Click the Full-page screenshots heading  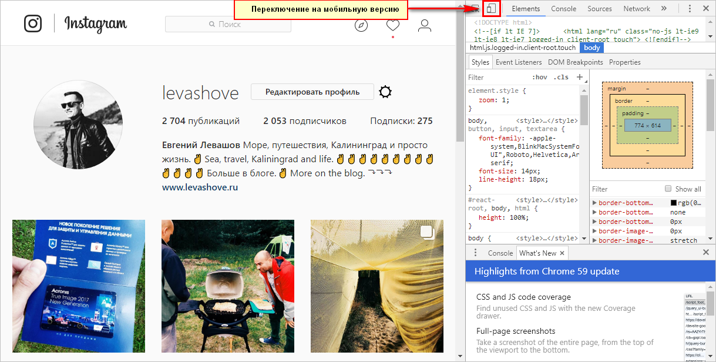(516, 331)
